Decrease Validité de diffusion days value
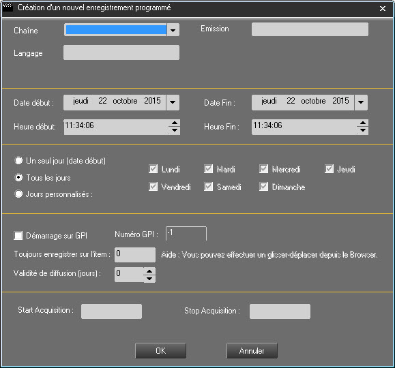Image resolution: width=395 pixels, height=368 pixels. [x=149, y=279]
